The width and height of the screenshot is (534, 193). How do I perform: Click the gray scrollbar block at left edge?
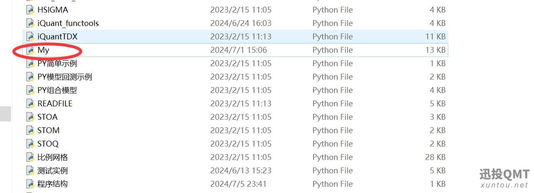coord(5,114)
